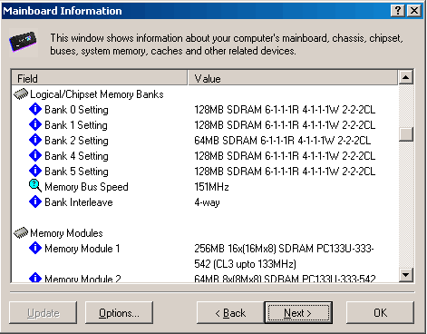Go Back to the previous page
This screenshot has width=427, height=334.
(x=230, y=312)
